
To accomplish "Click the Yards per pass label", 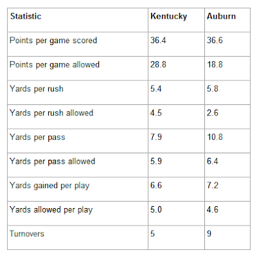I will pyautogui.click(x=37, y=137).
